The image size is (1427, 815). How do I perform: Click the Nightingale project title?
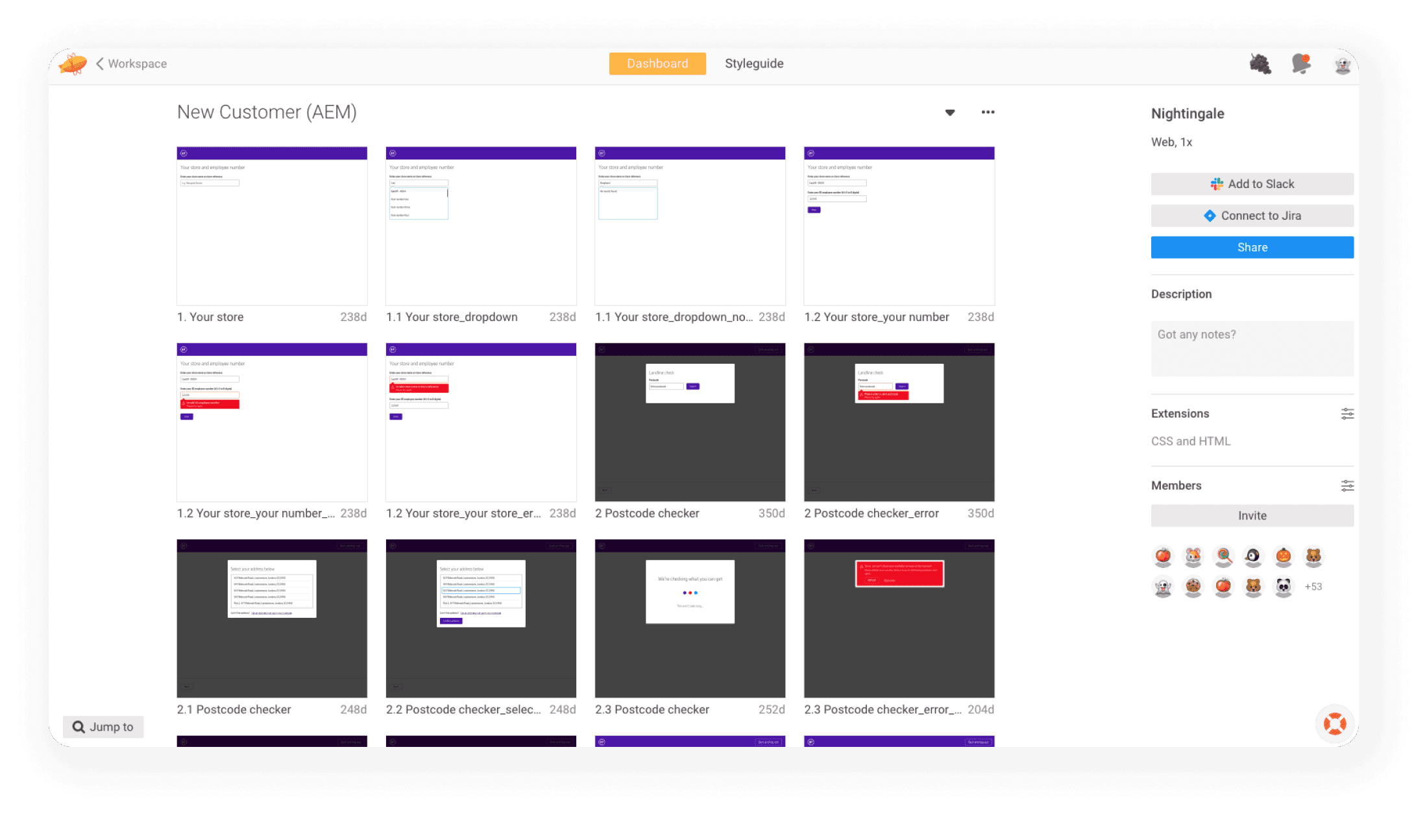[x=1187, y=113]
